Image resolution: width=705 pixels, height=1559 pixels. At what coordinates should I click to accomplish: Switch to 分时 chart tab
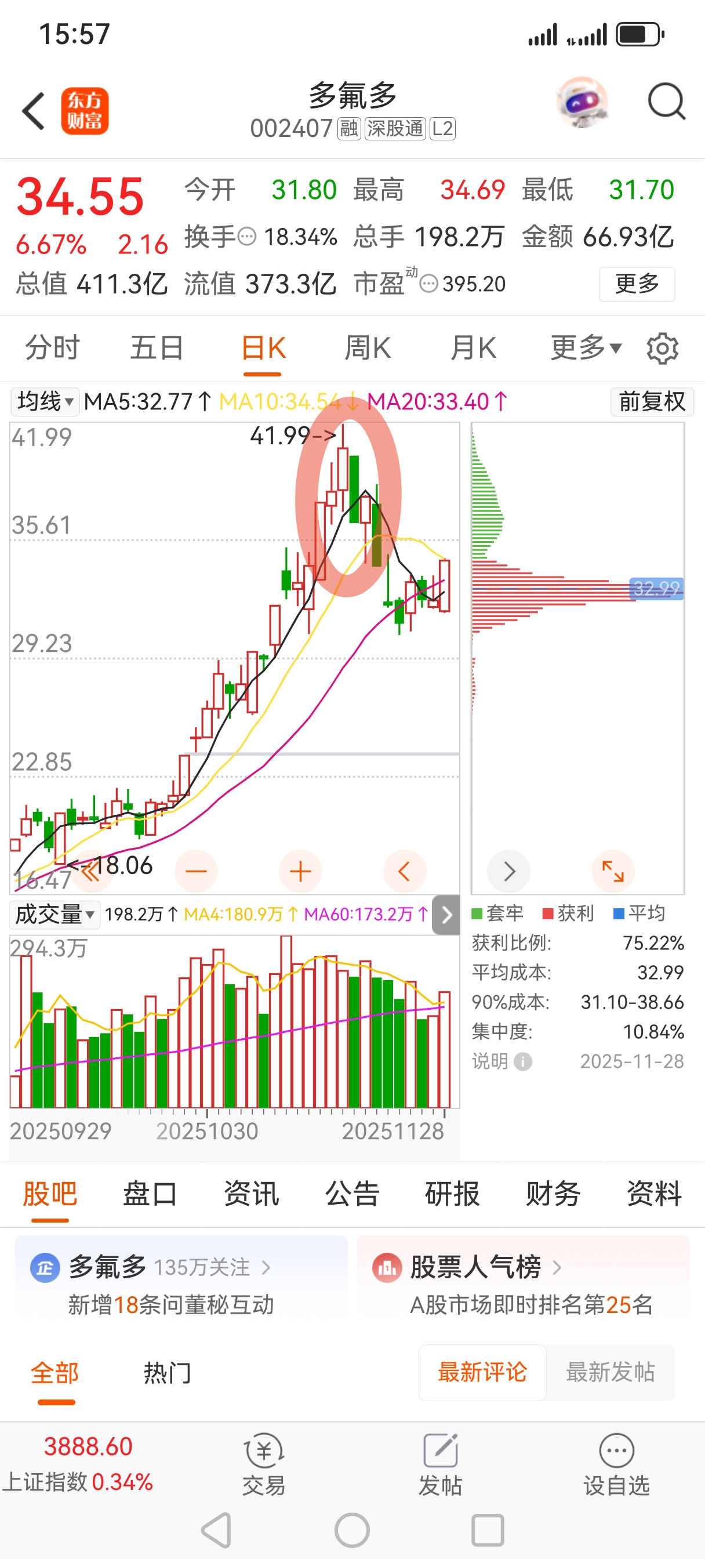[52, 348]
